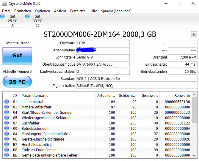The width and height of the screenshot is (199, 161).
Task: Click the Schlecht... column header
Action: point(127,95)
